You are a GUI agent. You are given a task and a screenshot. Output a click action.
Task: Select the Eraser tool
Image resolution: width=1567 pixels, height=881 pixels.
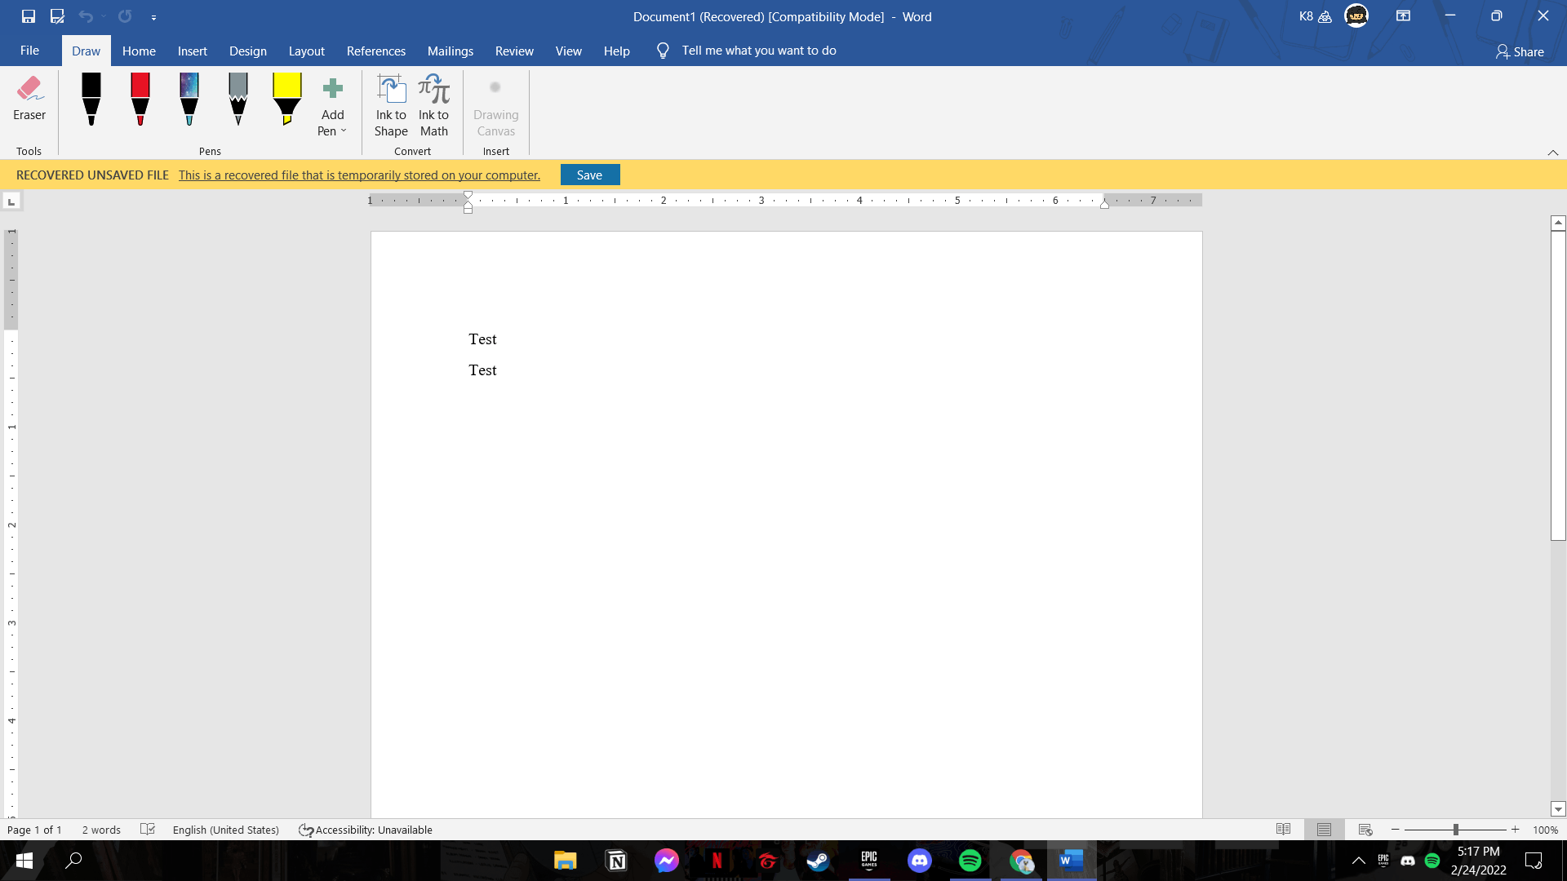point(29,98)
